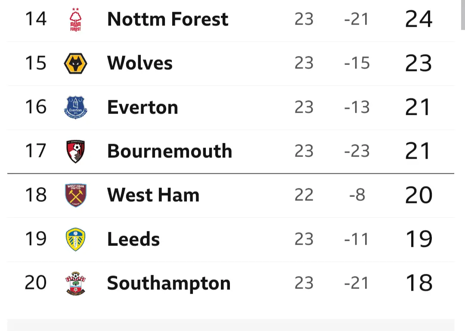Viewport: 465px width, 331px height.
Task: Open the Wolves team page link
Action: point(140,63)
